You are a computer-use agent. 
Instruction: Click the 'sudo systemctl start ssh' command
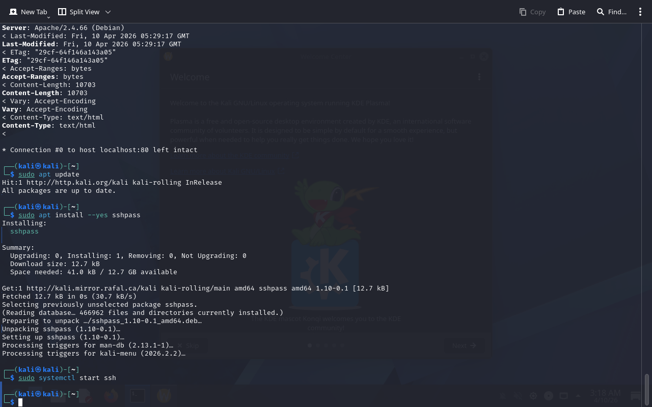[x=67, y=378]
